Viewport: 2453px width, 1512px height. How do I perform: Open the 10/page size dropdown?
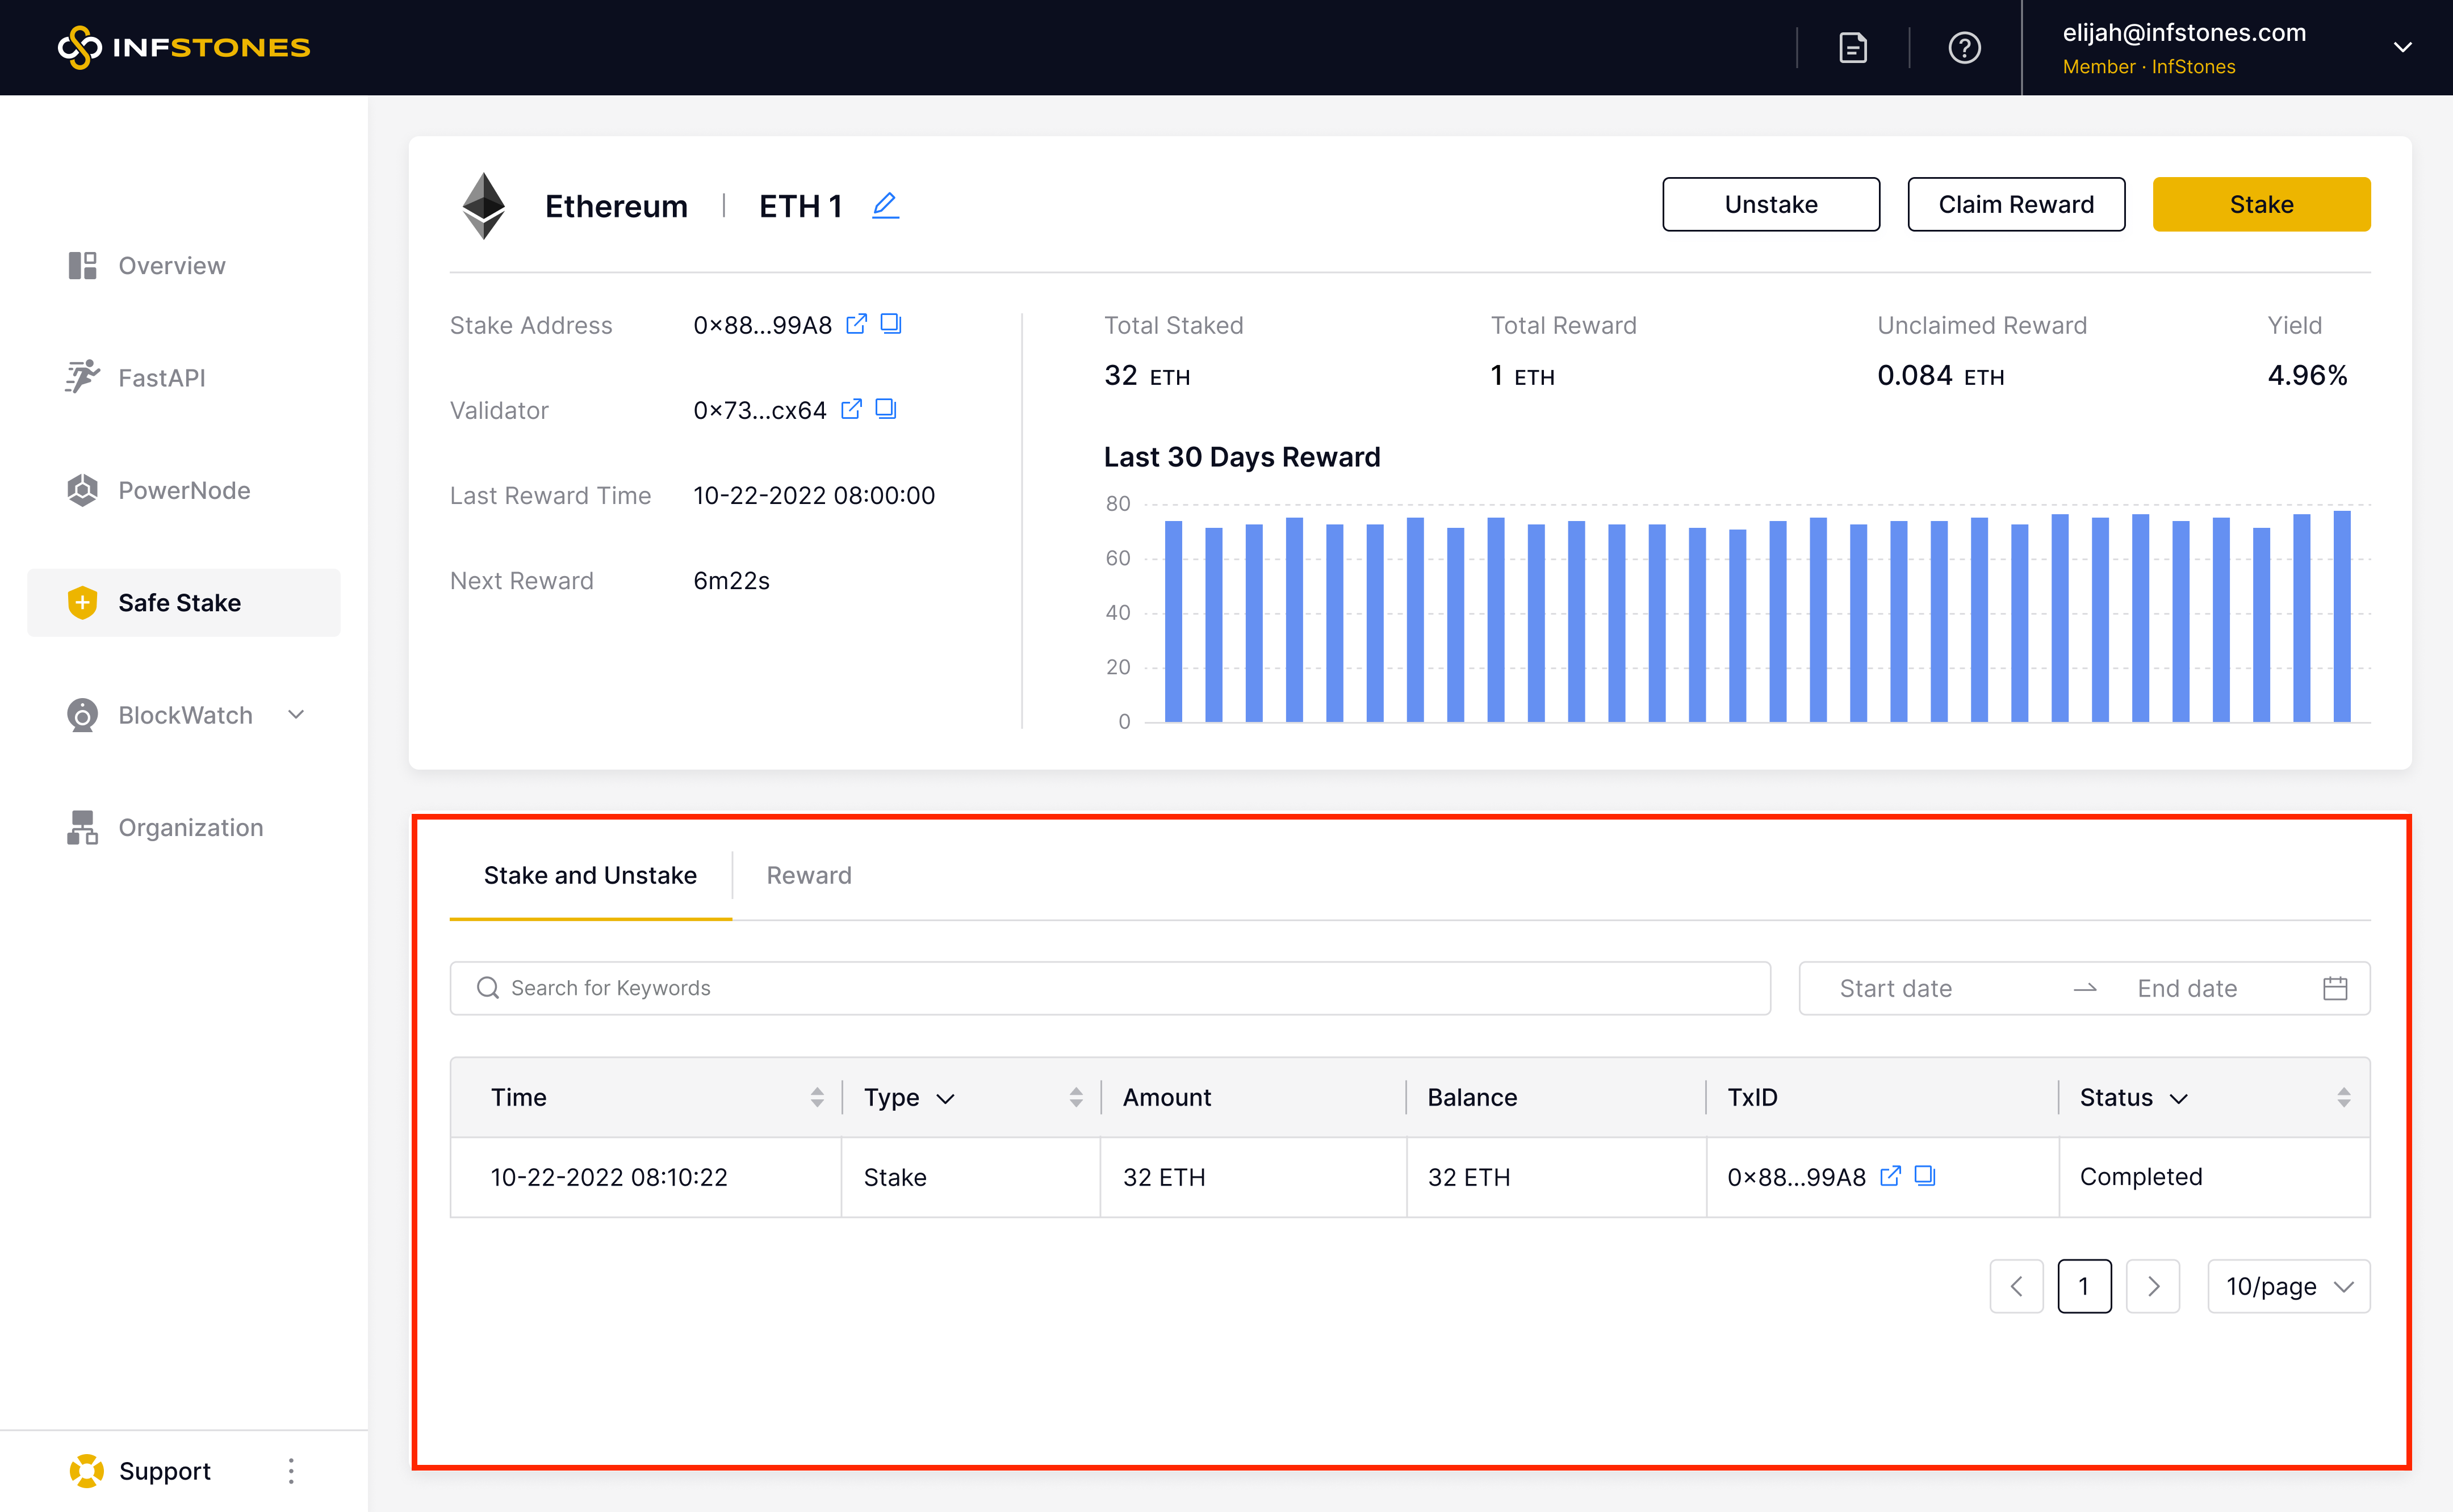point(2288,1286)
